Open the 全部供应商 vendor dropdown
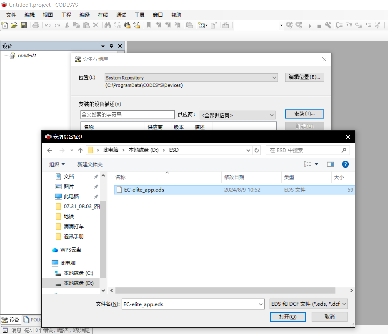Image resolution: width=388 pixels, height=334 pixels. [271, 115]
